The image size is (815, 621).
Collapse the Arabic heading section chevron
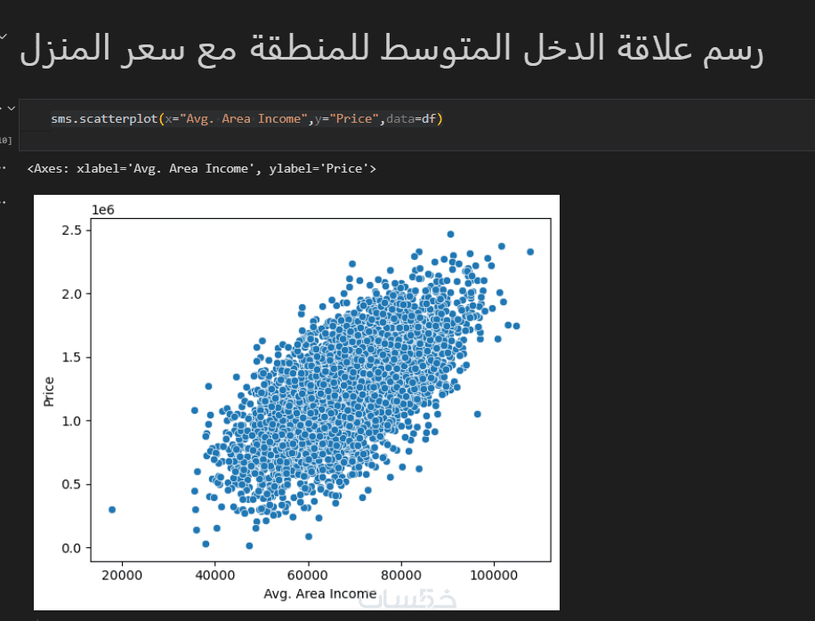[4, 38]
